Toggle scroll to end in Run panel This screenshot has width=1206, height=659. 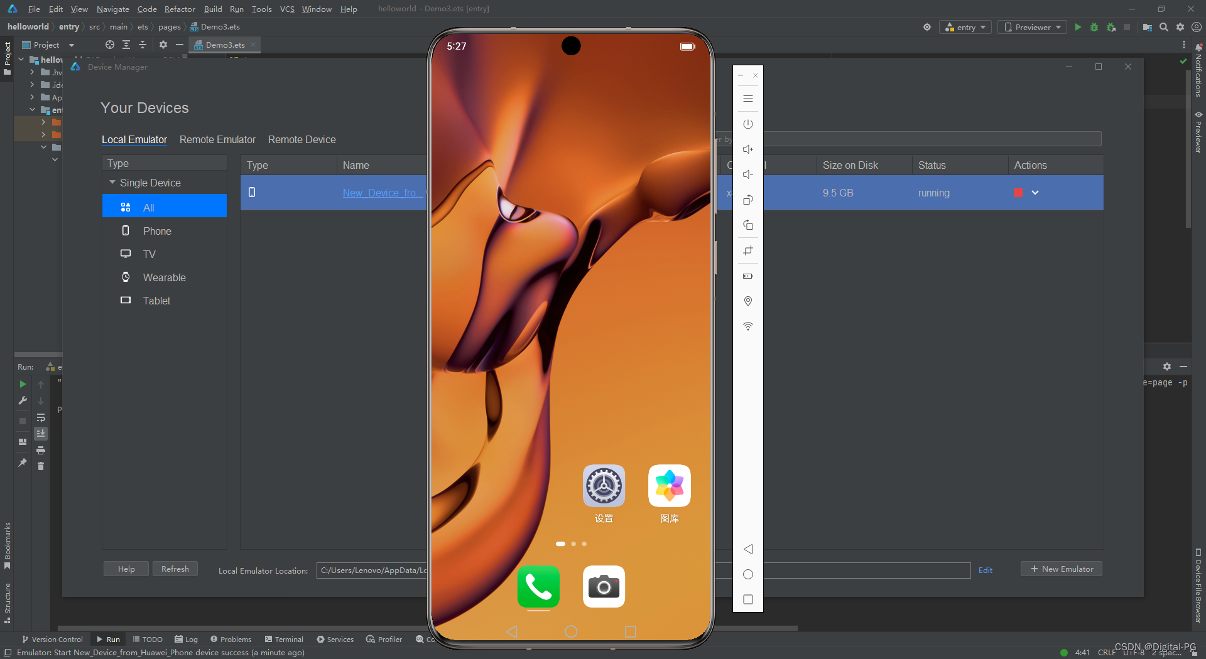41,434
